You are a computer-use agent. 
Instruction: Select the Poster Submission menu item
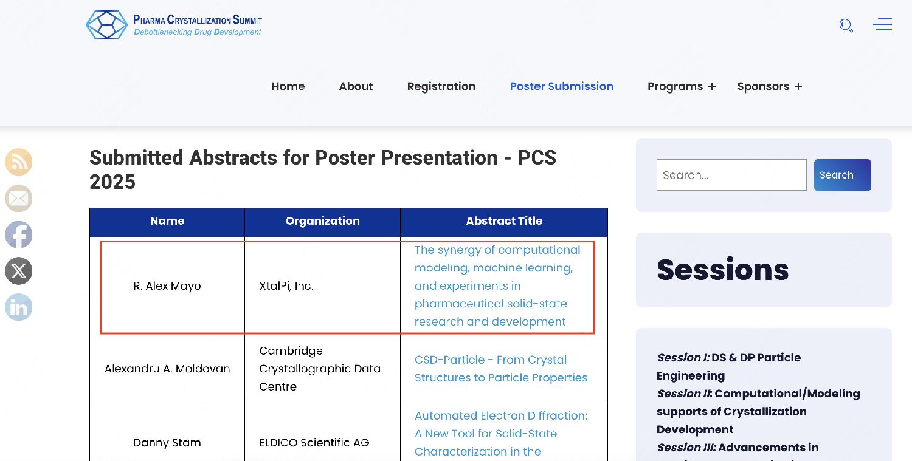tap(562, 86)
